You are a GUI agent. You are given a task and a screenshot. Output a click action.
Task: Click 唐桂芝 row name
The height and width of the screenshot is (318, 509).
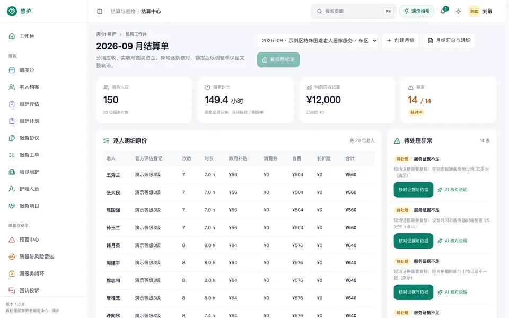[x=113, y=298]
